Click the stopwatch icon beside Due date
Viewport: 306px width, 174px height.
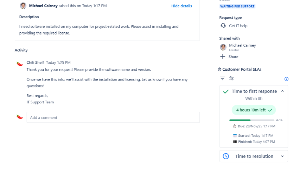[235, 126]
